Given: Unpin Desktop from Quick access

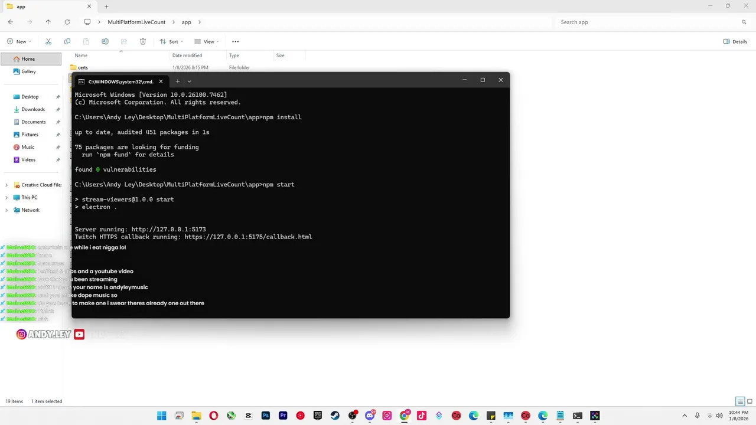Looking at the screenshot, I should pyautogui.click(x=58, y=97).
